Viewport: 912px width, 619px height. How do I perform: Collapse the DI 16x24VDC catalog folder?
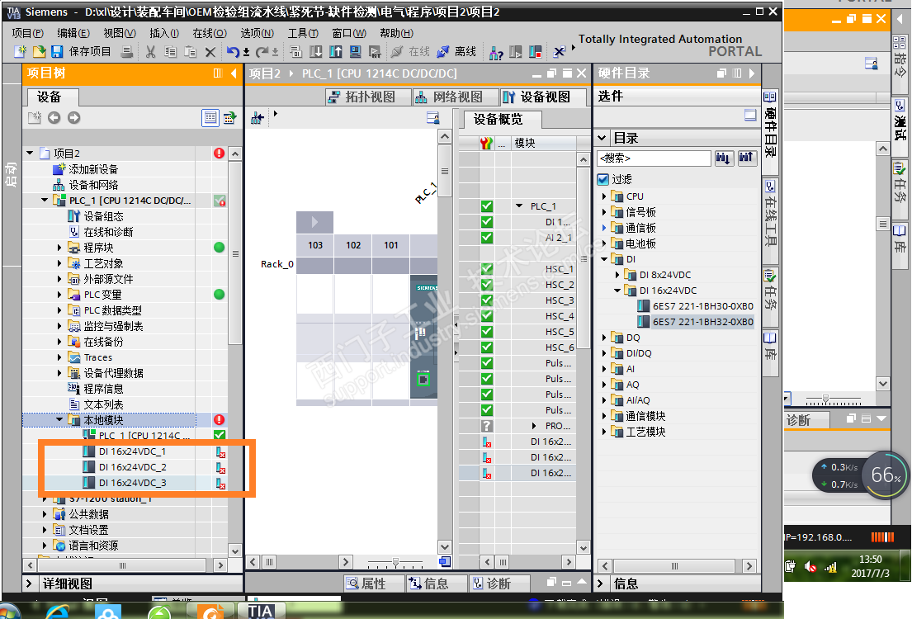pyautogui.click(x=617, y=291)
